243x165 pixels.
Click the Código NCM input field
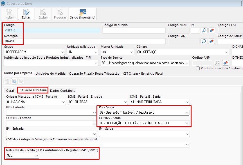179,31
